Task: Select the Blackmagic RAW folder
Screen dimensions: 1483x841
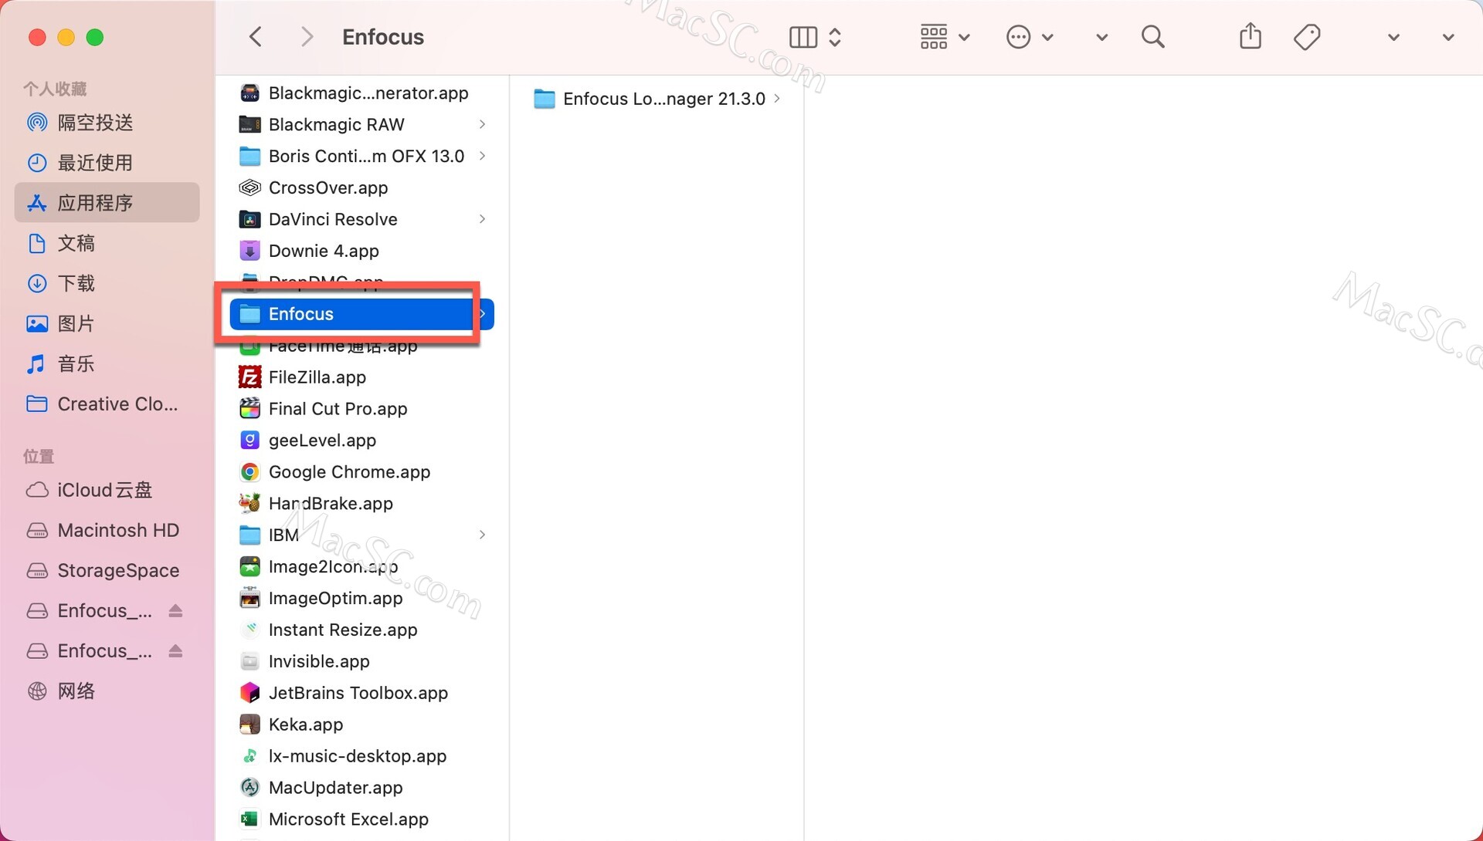Action: tap(361, 124)
